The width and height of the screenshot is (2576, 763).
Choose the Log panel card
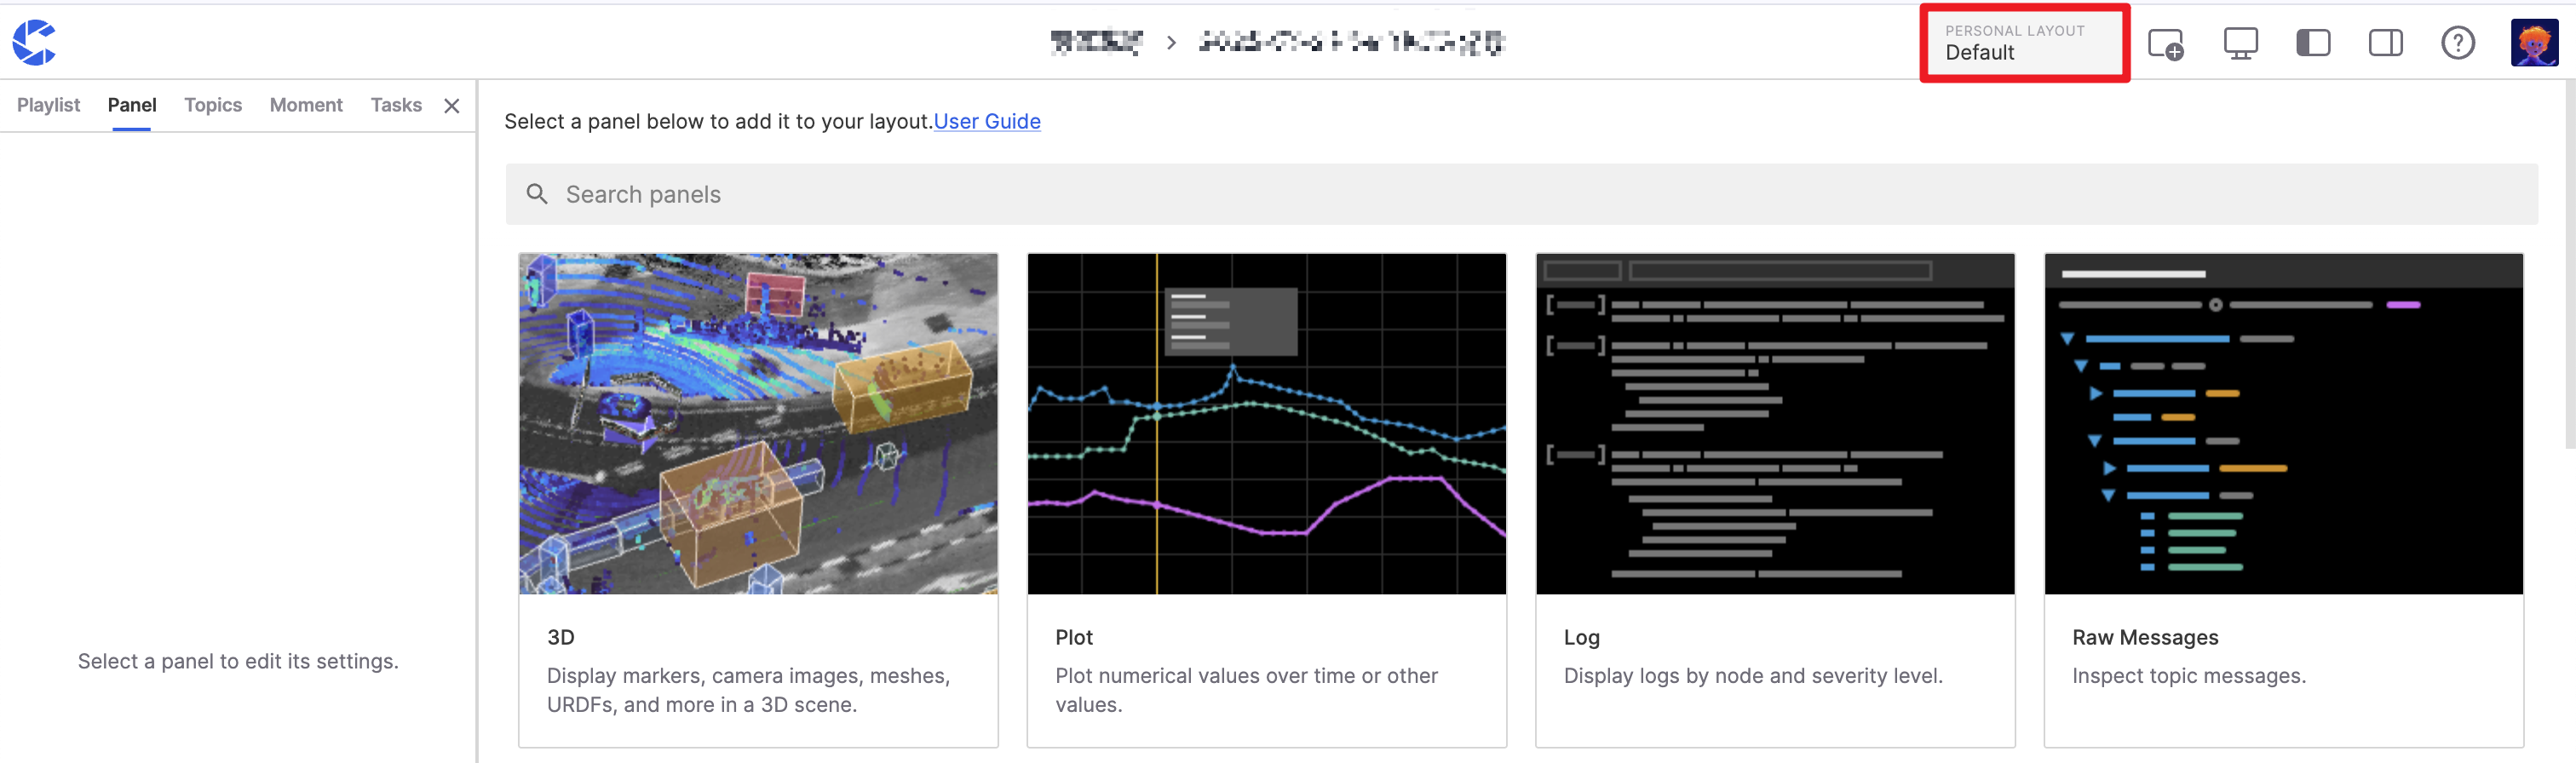click(1774, 498)
